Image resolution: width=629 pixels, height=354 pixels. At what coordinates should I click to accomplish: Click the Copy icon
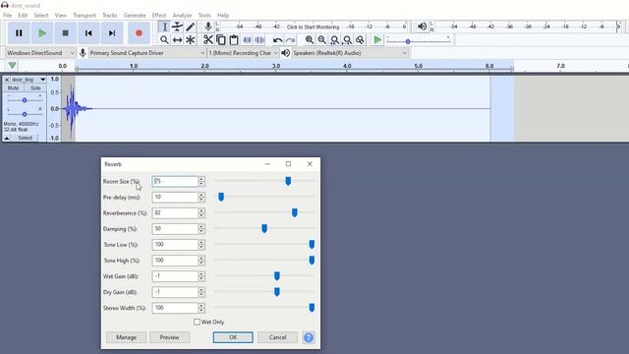point(220,39)
